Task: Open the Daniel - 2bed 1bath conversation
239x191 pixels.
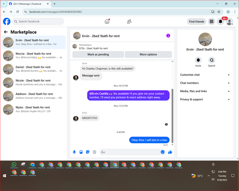Action: click(x=33, y=69)
